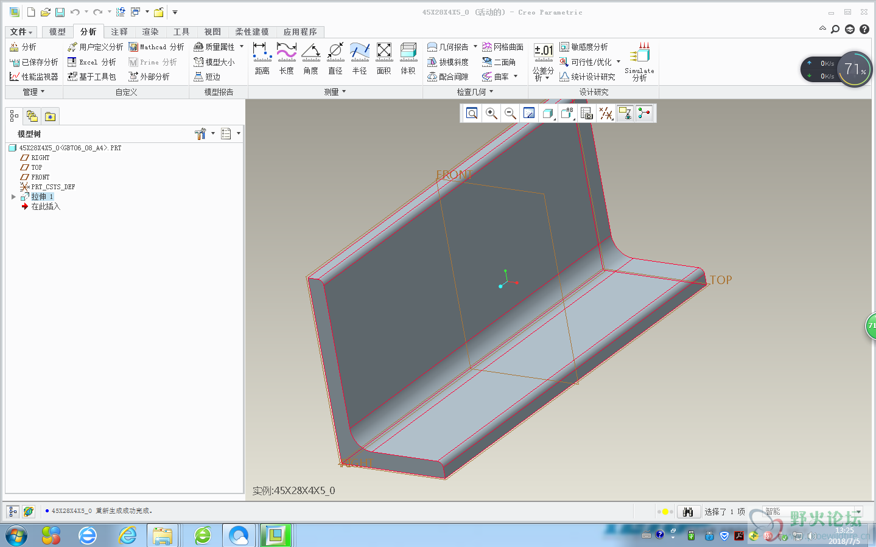Select the 直径 diameter measure tool

click(x=335, y=59)
